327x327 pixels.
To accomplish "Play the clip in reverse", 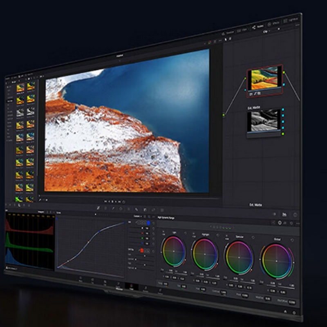I will (109, 202).
